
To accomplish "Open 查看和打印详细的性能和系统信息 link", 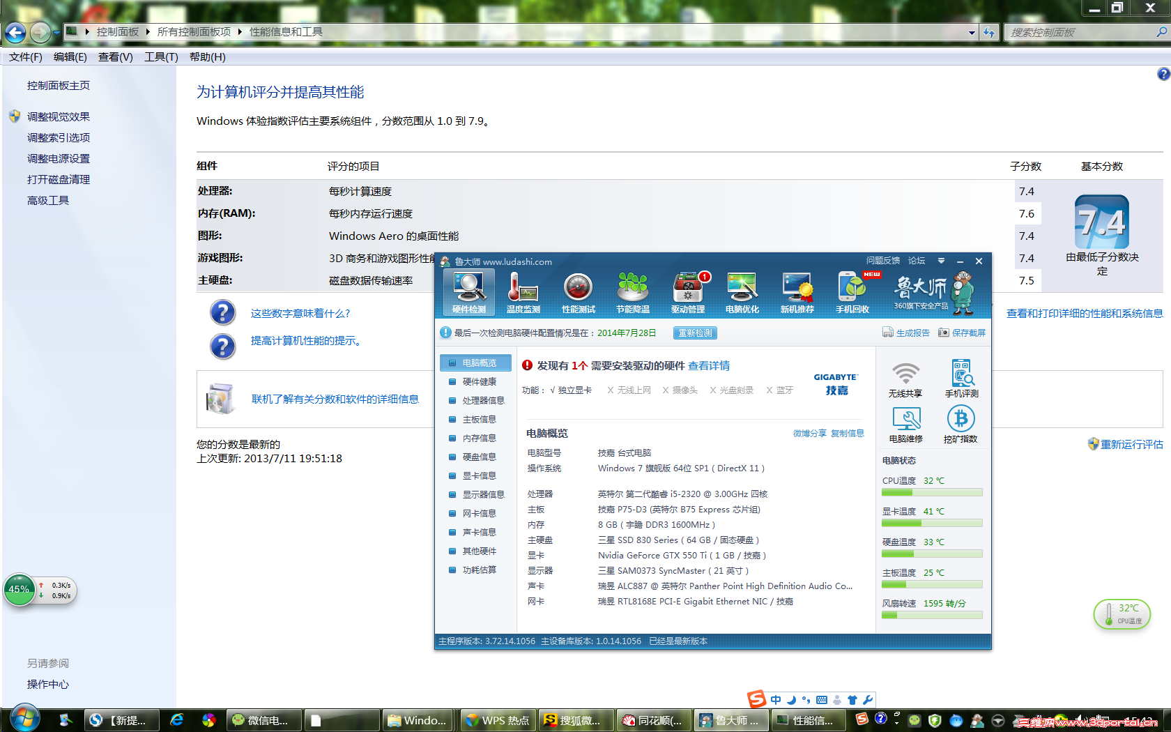I will coord(1085,313).
